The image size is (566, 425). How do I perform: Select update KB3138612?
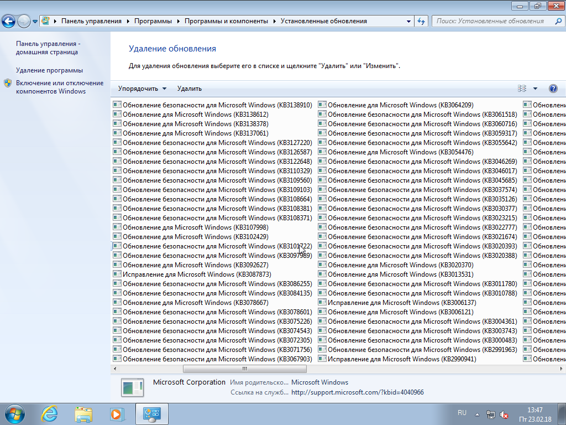coord(191,114)
